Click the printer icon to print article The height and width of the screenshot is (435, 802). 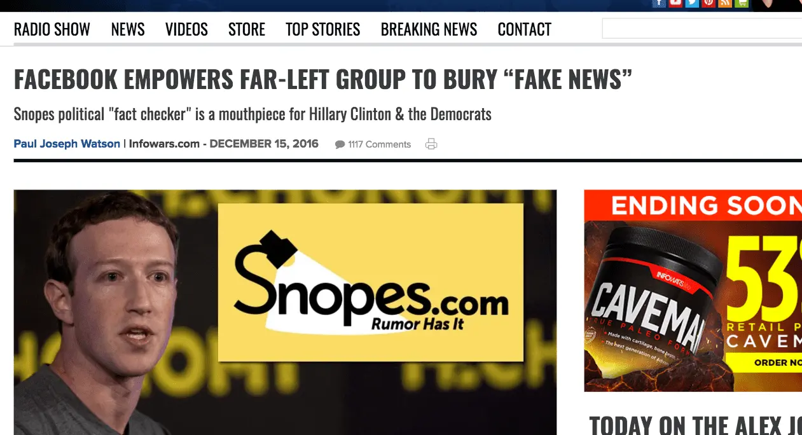tap(431, 144)
